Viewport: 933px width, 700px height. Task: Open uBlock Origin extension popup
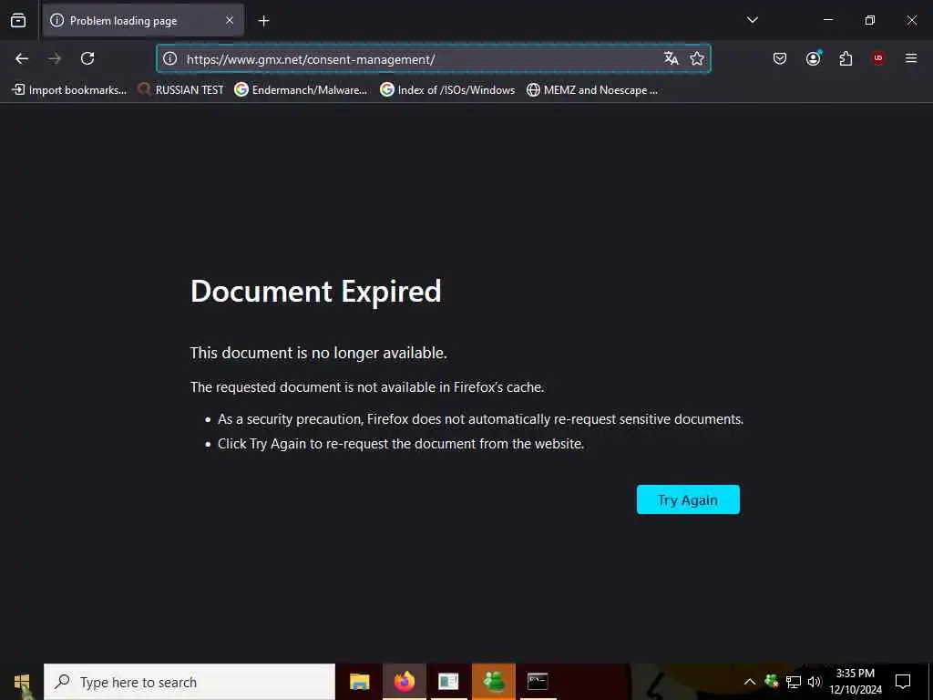[878, 58]
